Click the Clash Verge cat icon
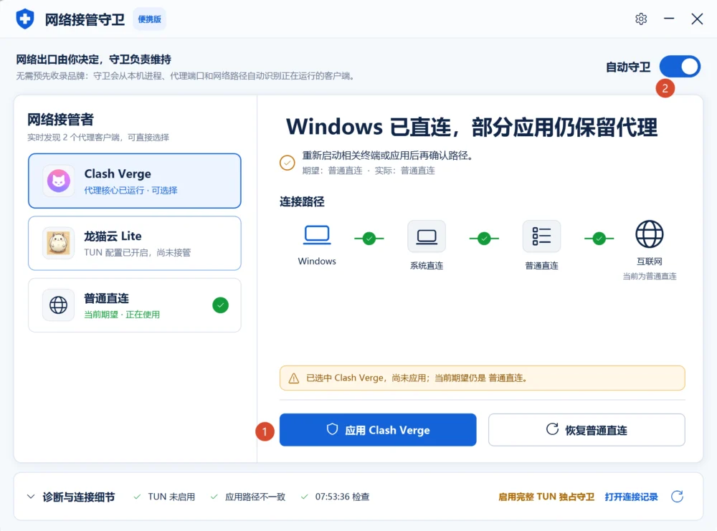The width and height of the screenshot is (717, 531). point(59,181)
